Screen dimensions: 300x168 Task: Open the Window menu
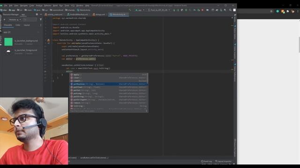[80, 6]
